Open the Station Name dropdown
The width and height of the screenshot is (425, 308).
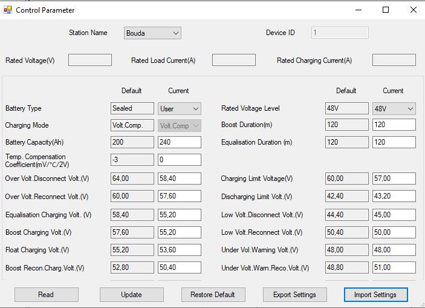pyautogui.click(x=153, y=33)
